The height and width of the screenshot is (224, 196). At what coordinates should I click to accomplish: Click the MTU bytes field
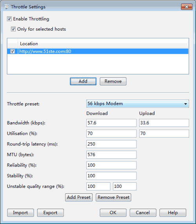[111, 154]
